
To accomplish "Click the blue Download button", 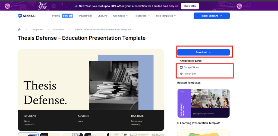I will point(203,52).
